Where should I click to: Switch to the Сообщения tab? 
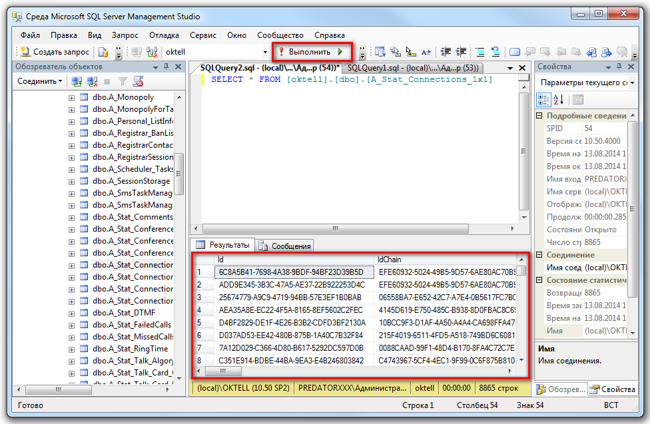(x=285, y=246)
